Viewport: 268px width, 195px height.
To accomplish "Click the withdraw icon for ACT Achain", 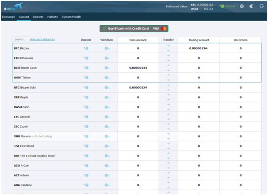I will coord(107,175).
